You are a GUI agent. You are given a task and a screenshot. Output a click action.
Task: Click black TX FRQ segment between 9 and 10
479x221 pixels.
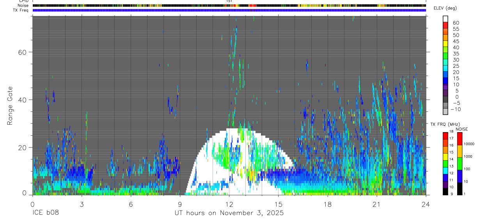click(x=445, y=191)
